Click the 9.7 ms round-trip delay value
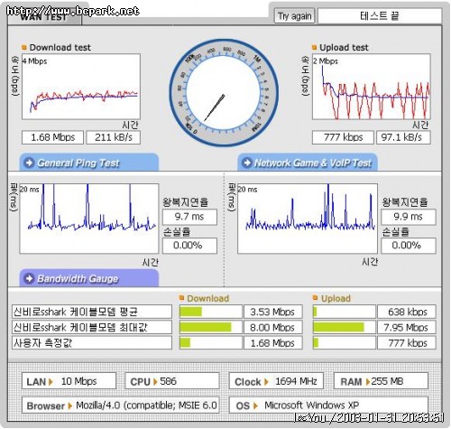The image size is (451, 429). tap(189, 217)
